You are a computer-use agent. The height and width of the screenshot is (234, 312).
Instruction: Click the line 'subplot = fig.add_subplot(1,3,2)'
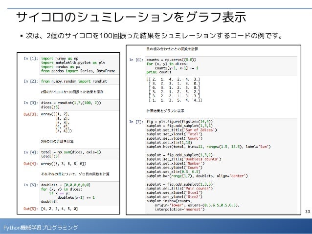(x=179, y=155)
